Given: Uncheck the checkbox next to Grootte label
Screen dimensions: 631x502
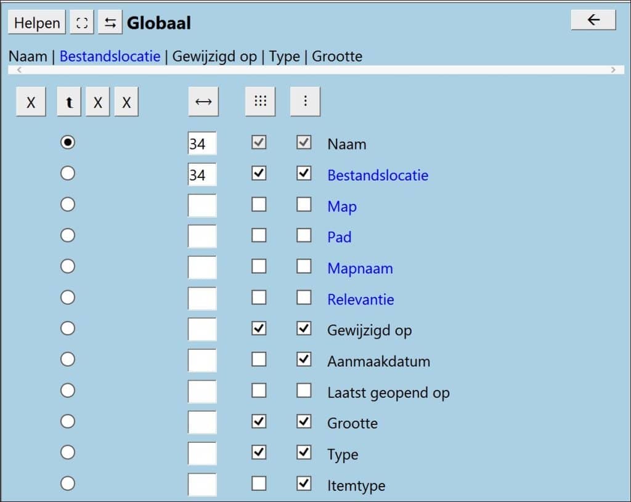Looking at the screenshot, I should pyautogui.click(x=304, y=421).
